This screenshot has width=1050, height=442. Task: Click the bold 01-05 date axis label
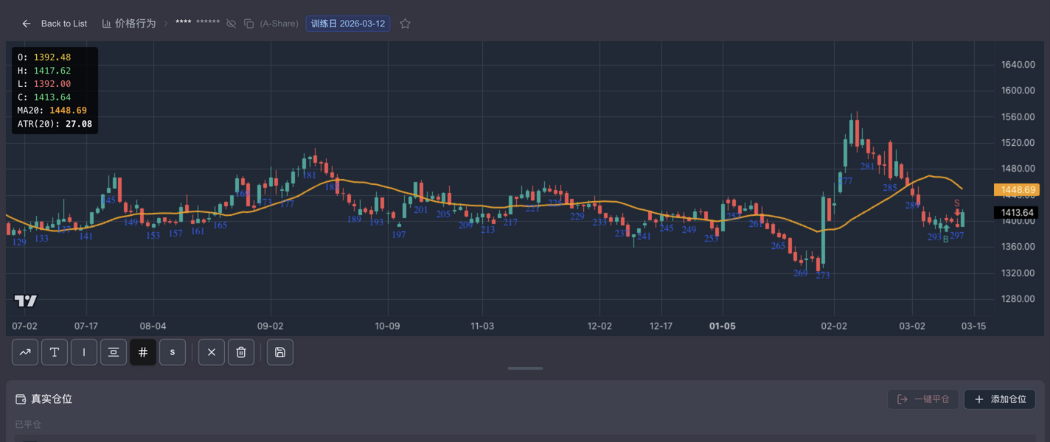coord(723,326)
